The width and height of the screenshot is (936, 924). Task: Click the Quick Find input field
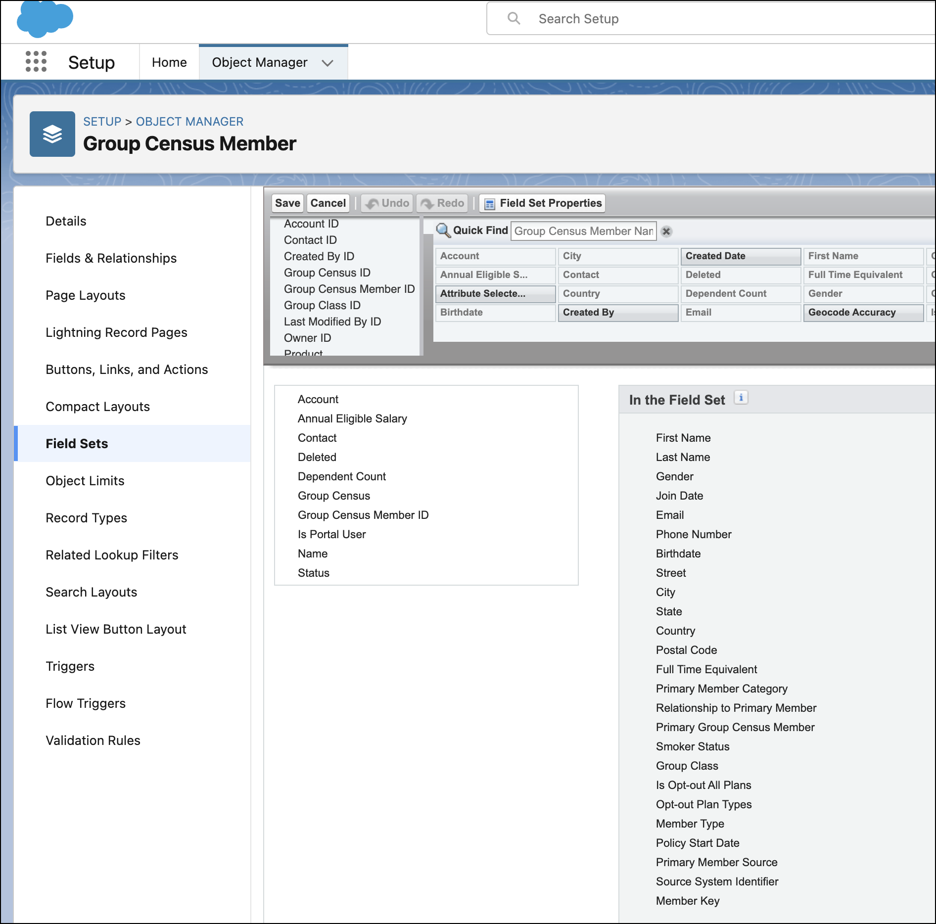click(x=584, y=231)
